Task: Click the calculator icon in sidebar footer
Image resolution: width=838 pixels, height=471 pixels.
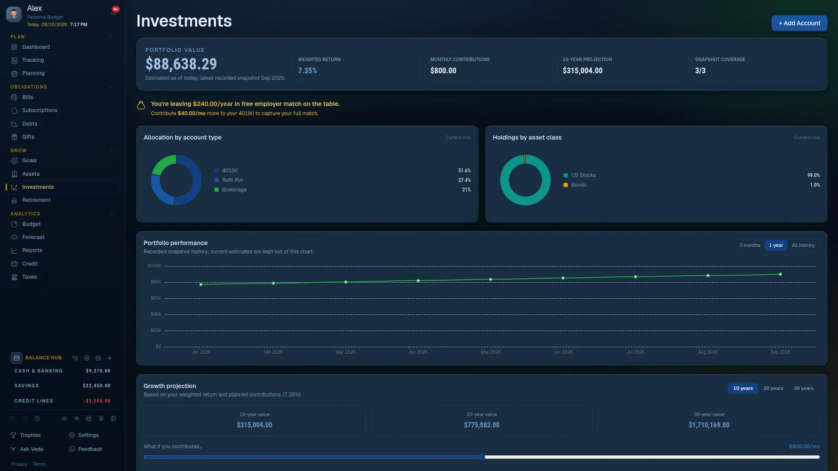Action: (x=89, y=419)
